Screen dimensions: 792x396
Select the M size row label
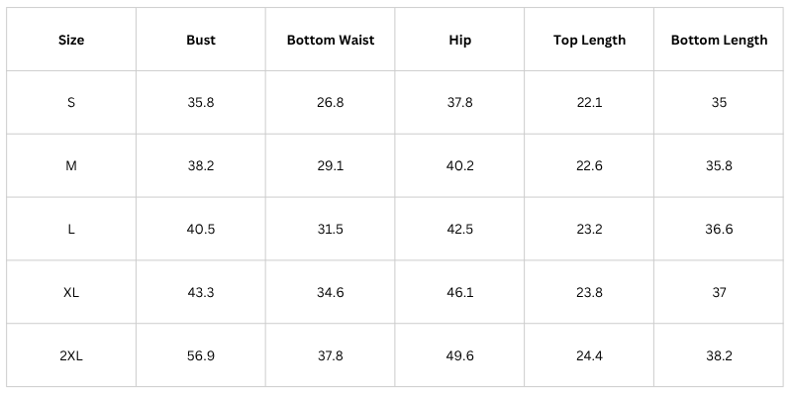point(71,165)
